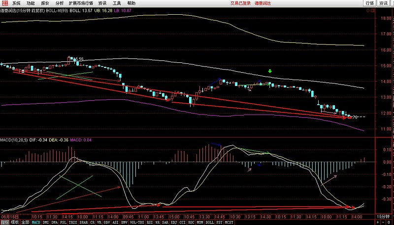The image size is (394, 225).
Task: Select the VR indicator tab
Action: pyautogui.click(x=99, y=222)
